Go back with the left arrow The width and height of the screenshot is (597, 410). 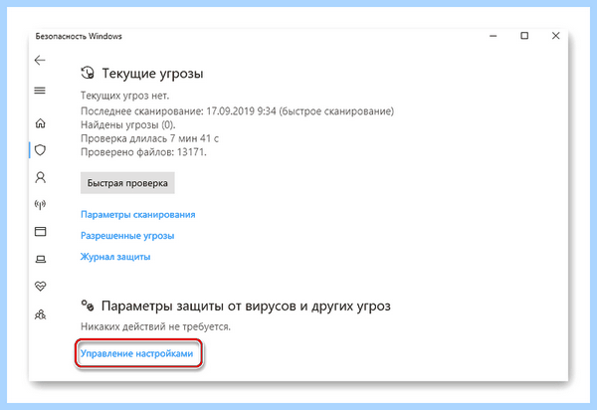40,60
